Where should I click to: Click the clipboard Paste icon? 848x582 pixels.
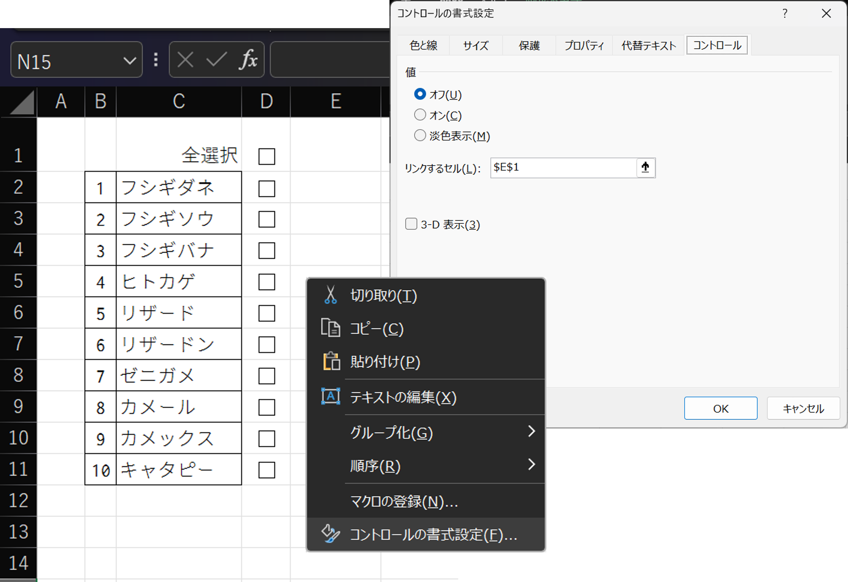coord(330,361)
